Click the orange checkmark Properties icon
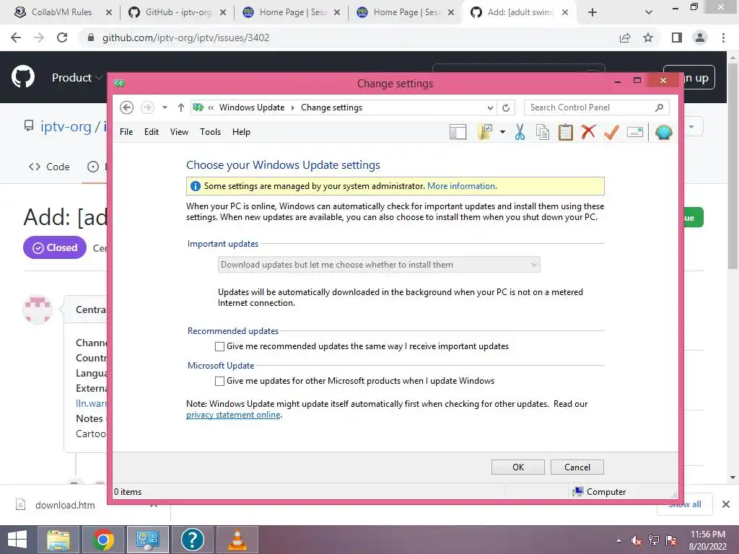739x554 pixels. pyautogui.click(x=611, y=132)
